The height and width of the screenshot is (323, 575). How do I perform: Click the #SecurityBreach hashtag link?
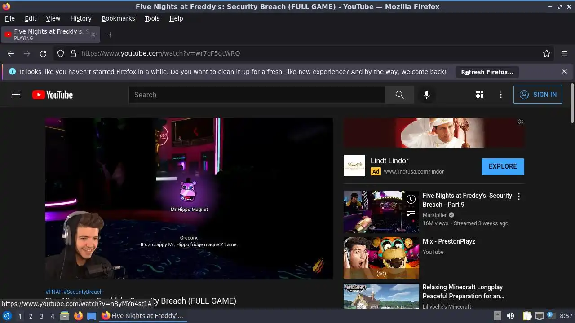pyautogui.click(x=83, y=292)
